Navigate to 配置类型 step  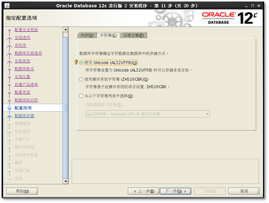point(22,92)
